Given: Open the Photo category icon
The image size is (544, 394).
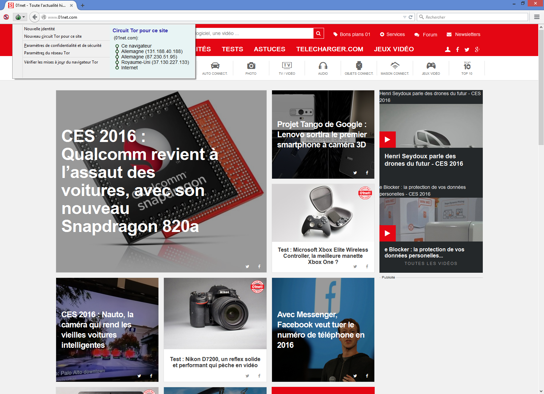Looking at the screenshot, I should [251, 68].
